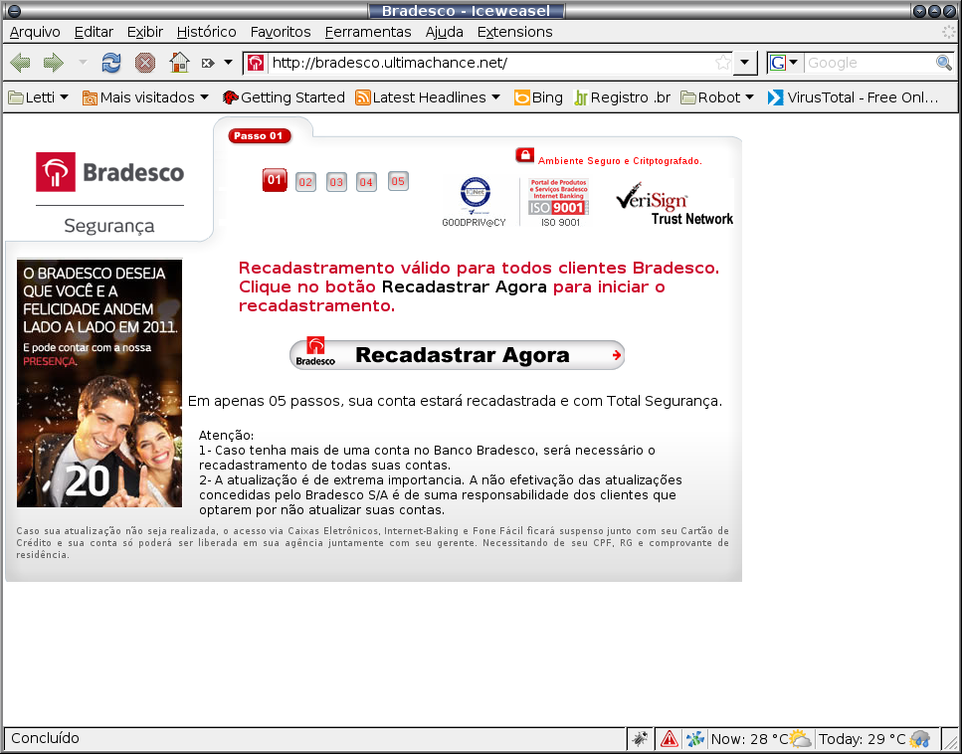Expand the Latest Headlines feed
Viewport: 962px width, 754px height.
(428, 97)
